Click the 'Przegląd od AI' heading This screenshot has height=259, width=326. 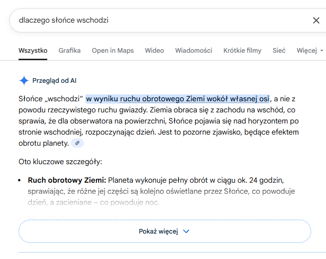[54, 80]
